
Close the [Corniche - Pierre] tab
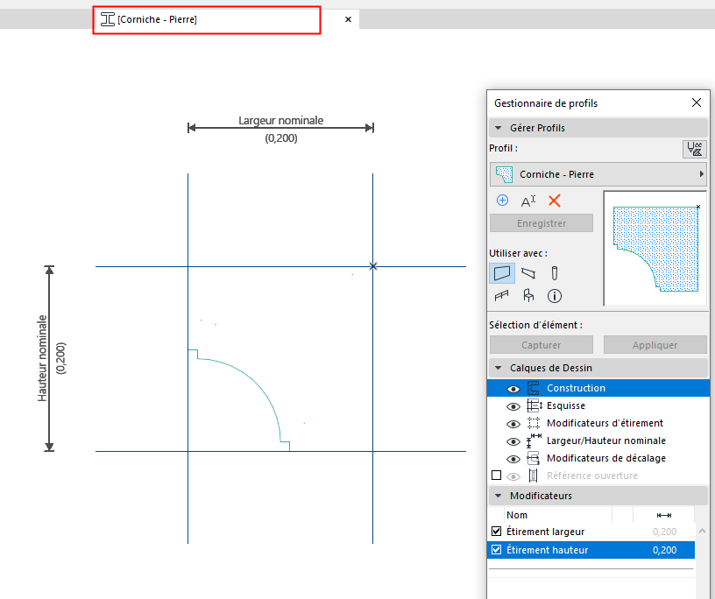[x=348, y=19]
